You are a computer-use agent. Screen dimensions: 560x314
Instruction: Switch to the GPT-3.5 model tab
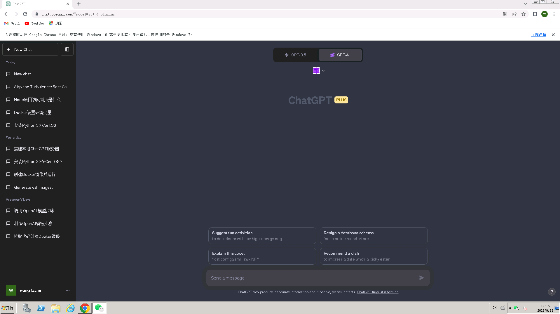pyautogui.click(x=296, y=55)
